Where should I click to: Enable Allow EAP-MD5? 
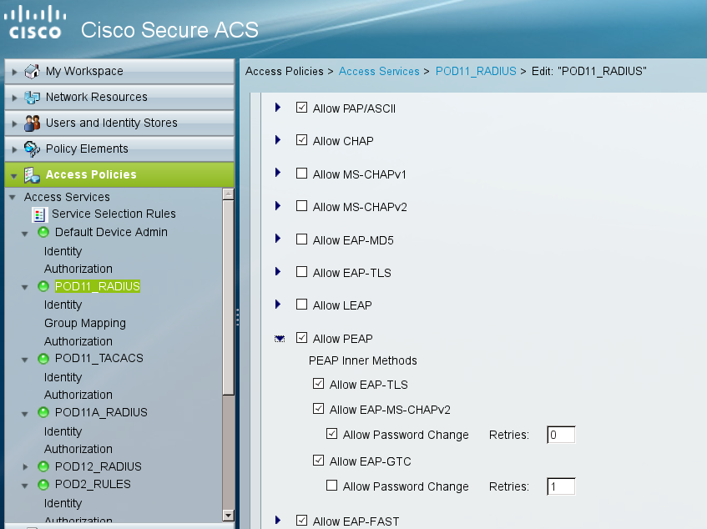tap(301, 239)
